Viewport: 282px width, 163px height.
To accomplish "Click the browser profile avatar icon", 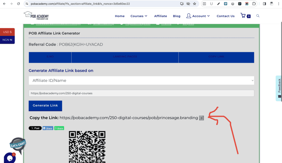I will click(x=271, y=4).
